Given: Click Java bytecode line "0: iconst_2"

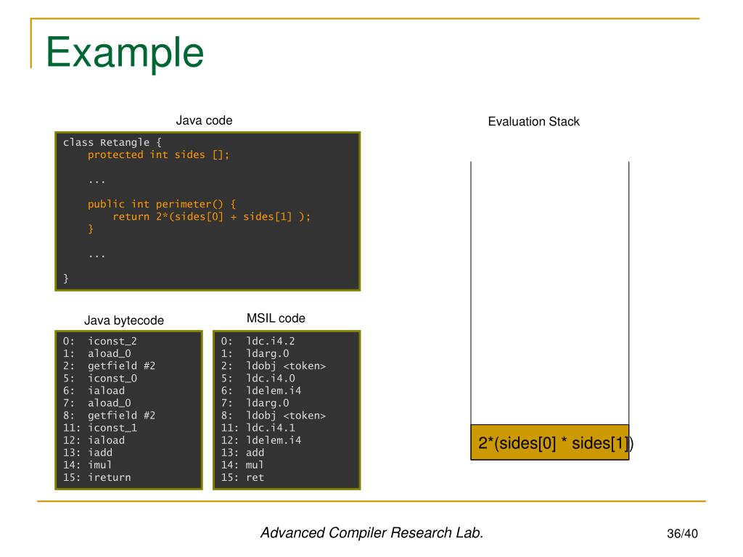Looking at the screenshot, I should pos(100,341).
